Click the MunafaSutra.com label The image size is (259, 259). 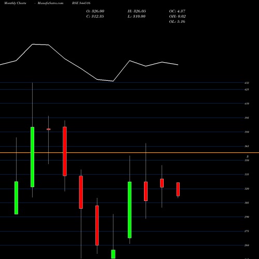point(50,3)
